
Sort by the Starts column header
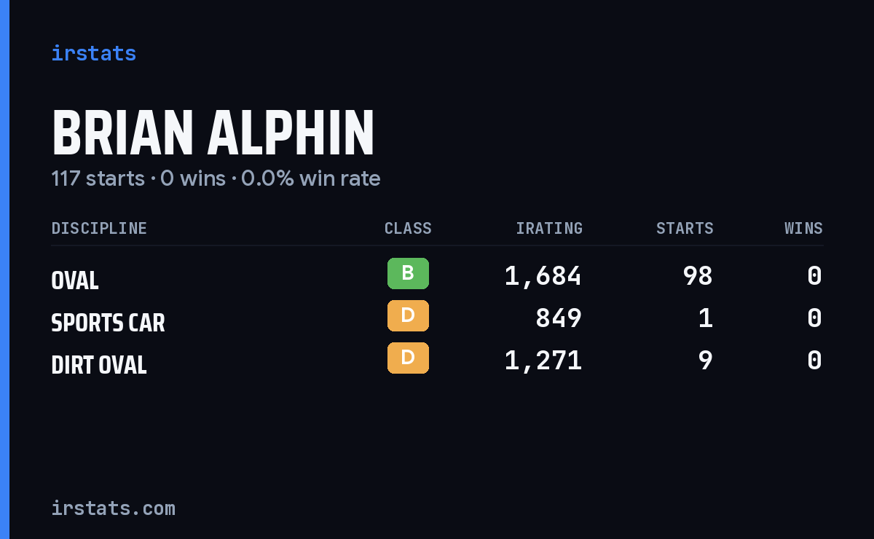click(x=685, y=228)
